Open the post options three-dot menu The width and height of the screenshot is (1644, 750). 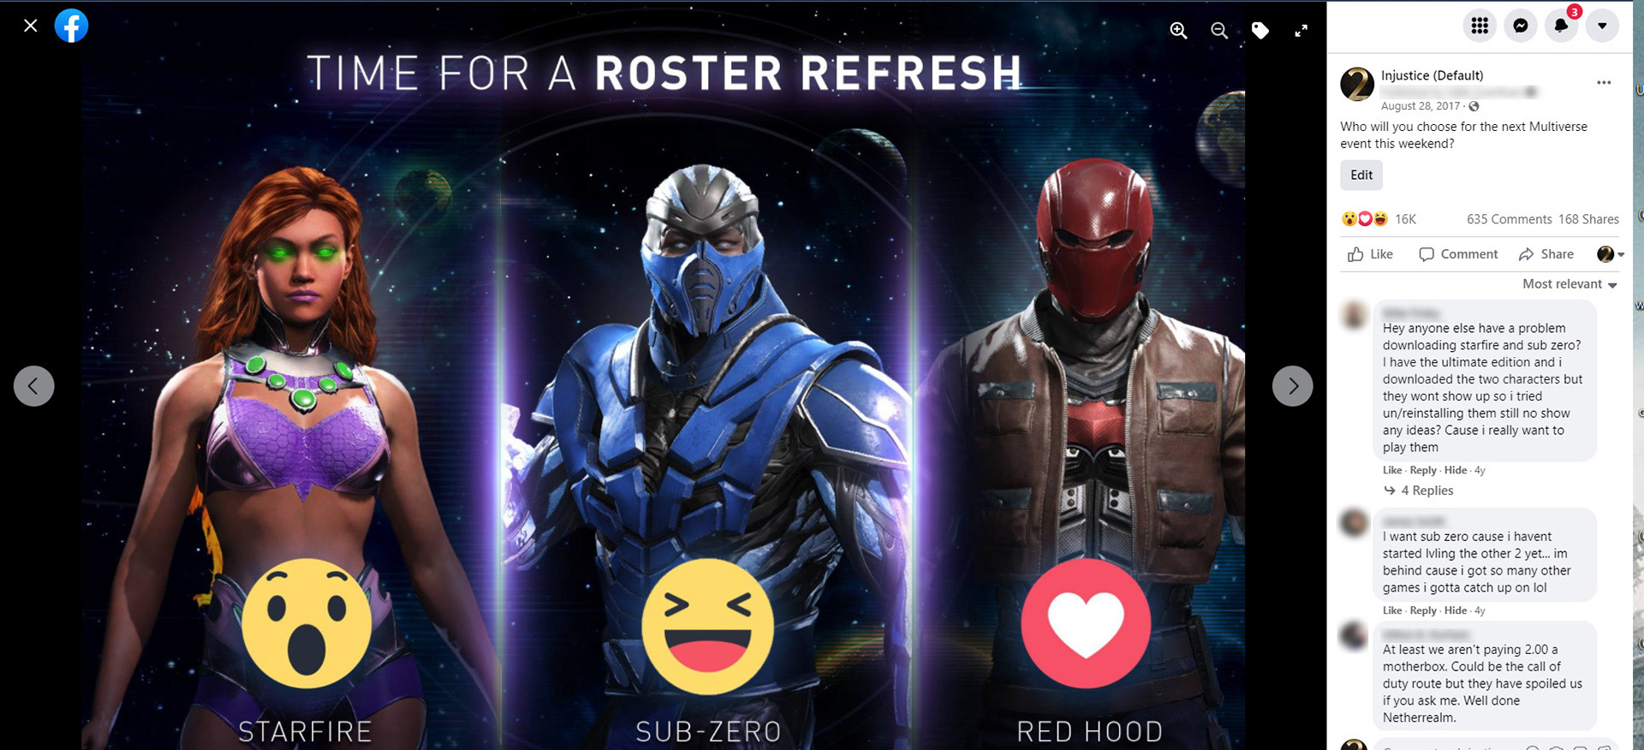pos(1604,82)
